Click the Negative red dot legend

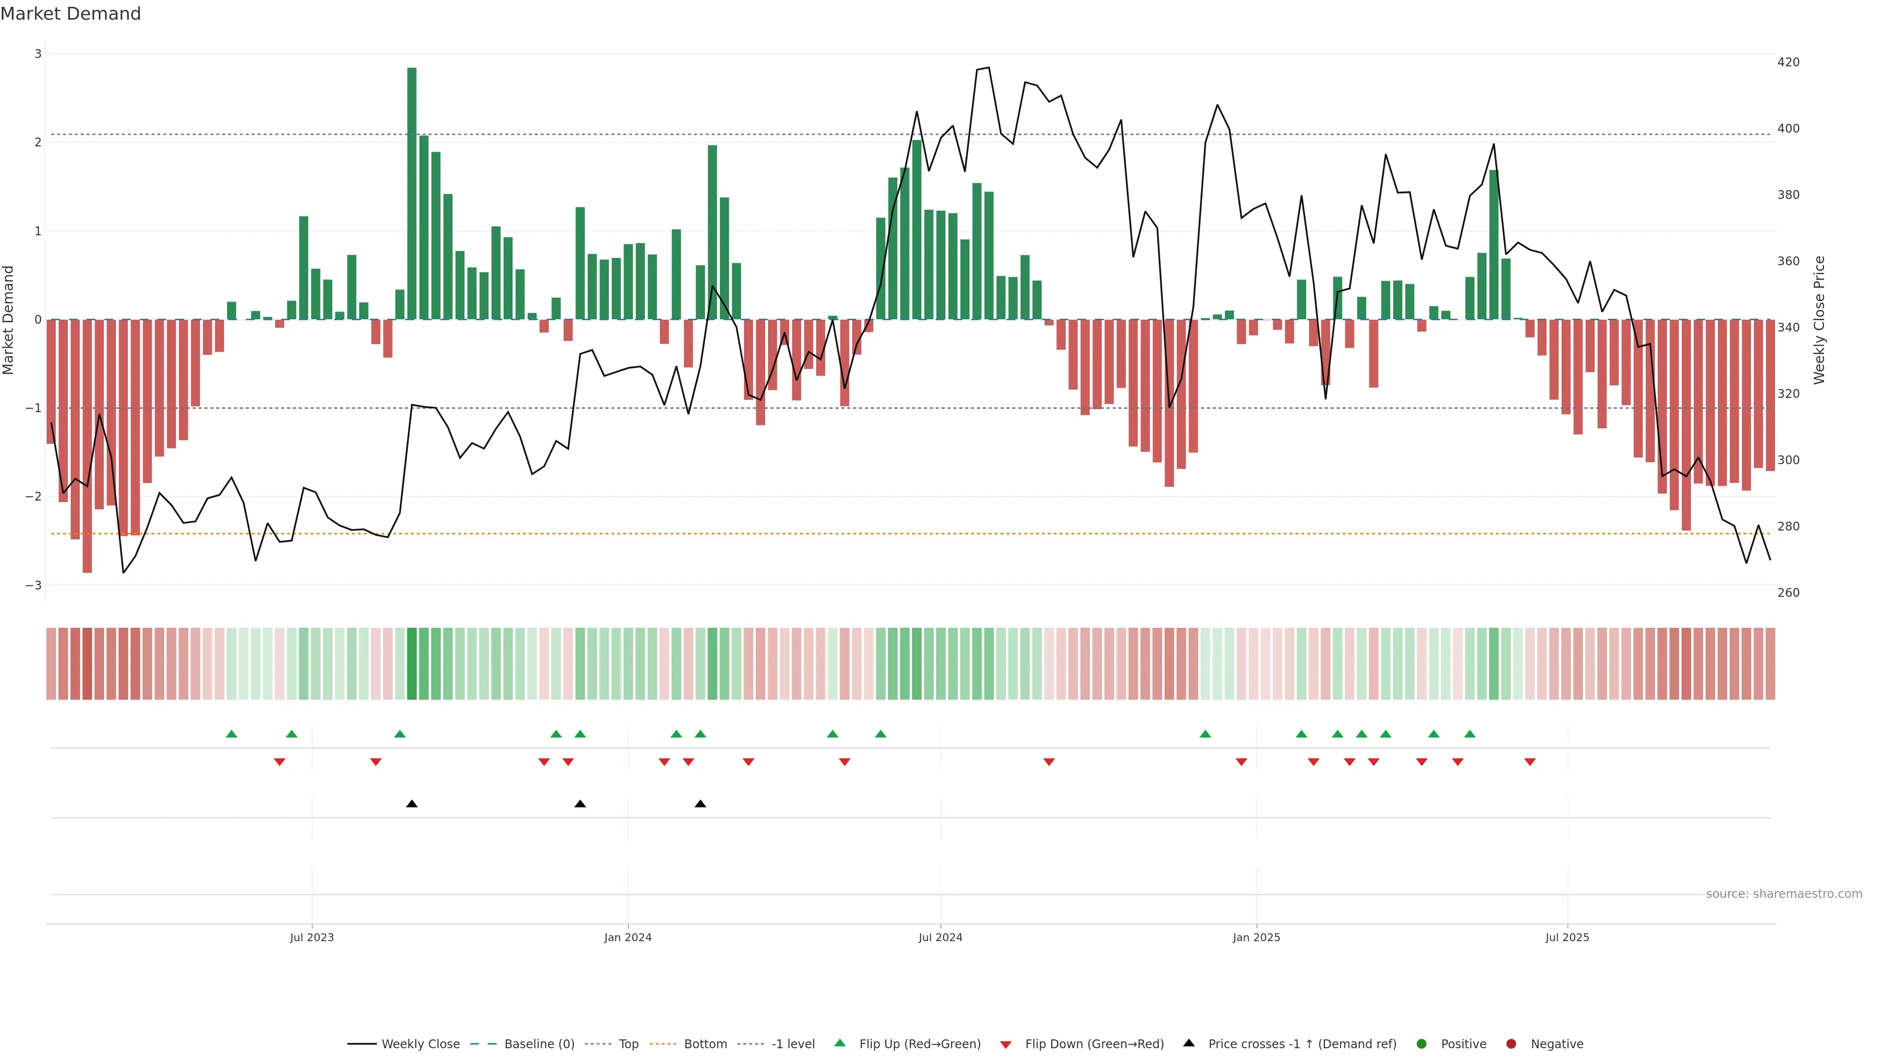coord(1511,1044)
